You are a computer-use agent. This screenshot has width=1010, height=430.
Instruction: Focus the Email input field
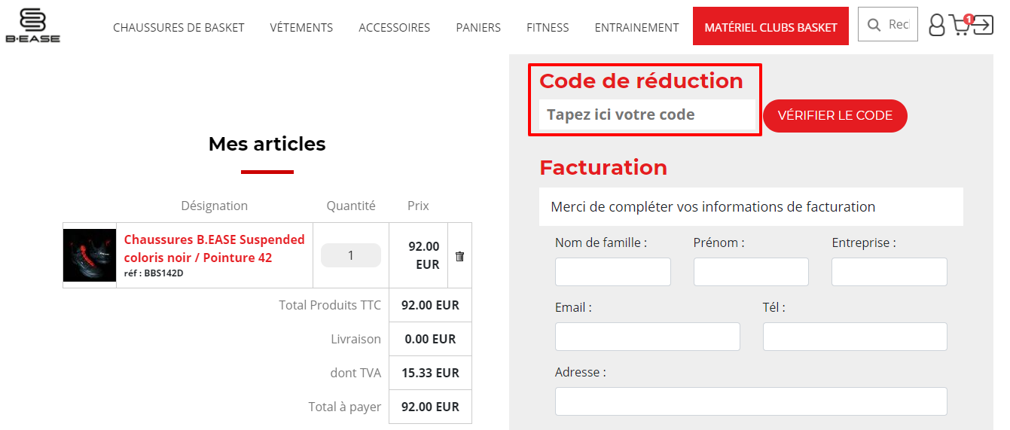pyautogui.click(x=648, y=337)
